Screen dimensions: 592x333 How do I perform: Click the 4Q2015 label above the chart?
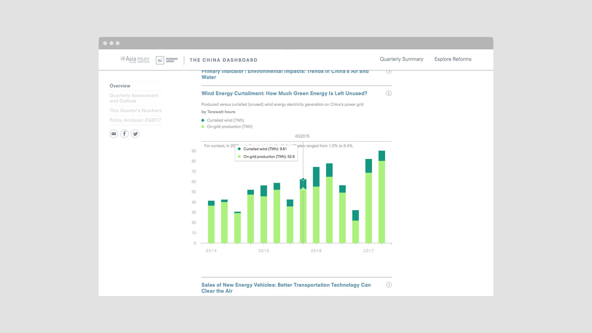302,136
